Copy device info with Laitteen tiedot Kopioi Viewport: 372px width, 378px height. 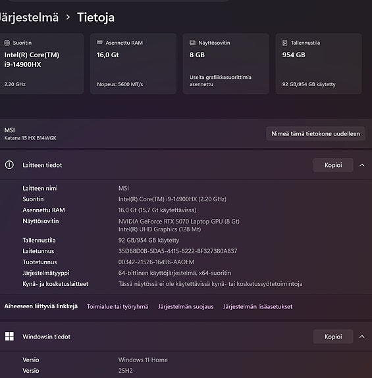pos(333,165)
